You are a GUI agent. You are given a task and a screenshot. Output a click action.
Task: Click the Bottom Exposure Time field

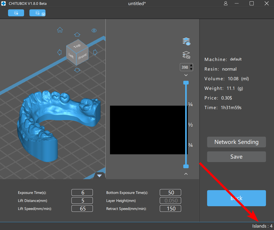(170, 193)
